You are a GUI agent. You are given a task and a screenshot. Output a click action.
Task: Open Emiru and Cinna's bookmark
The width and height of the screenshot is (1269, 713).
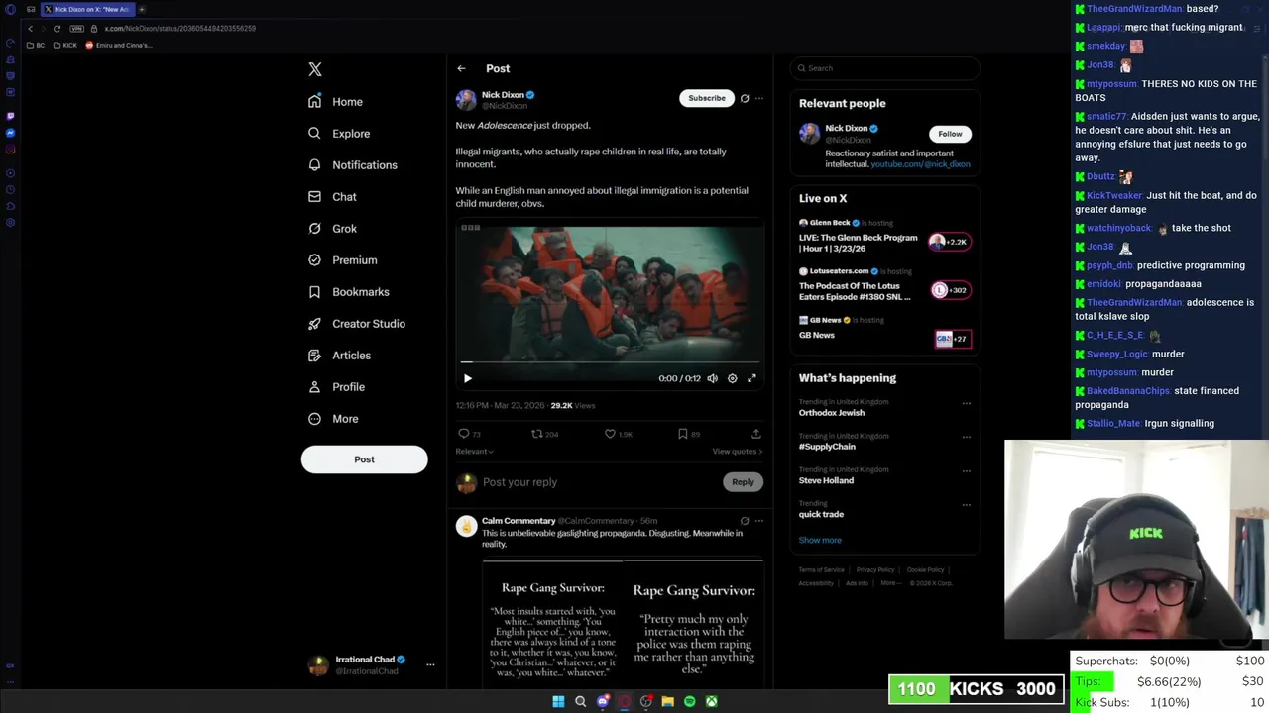(118, 45)
